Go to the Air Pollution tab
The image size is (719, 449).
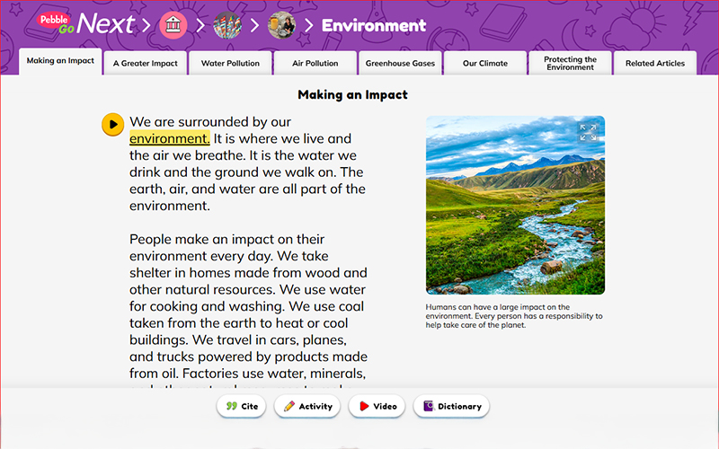pos(315,63)
